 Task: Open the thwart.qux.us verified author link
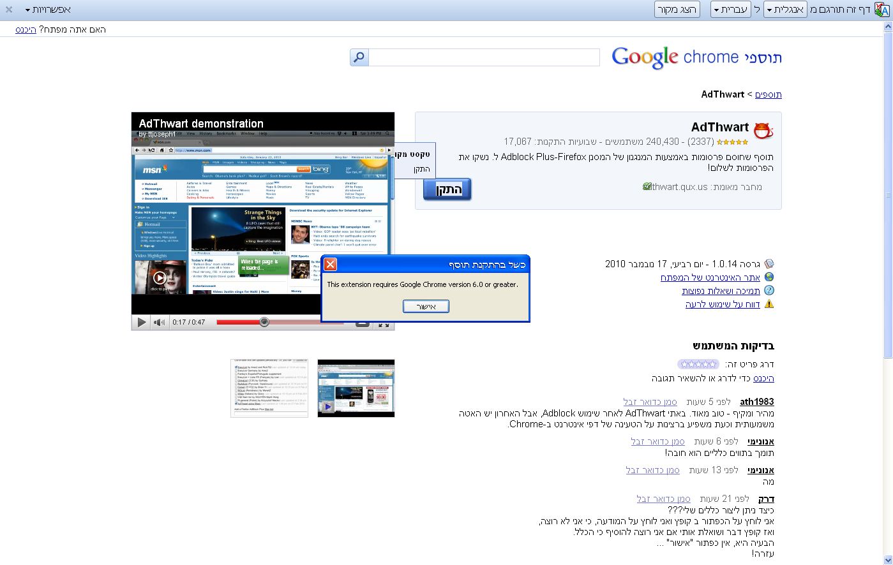coord(679,187)
